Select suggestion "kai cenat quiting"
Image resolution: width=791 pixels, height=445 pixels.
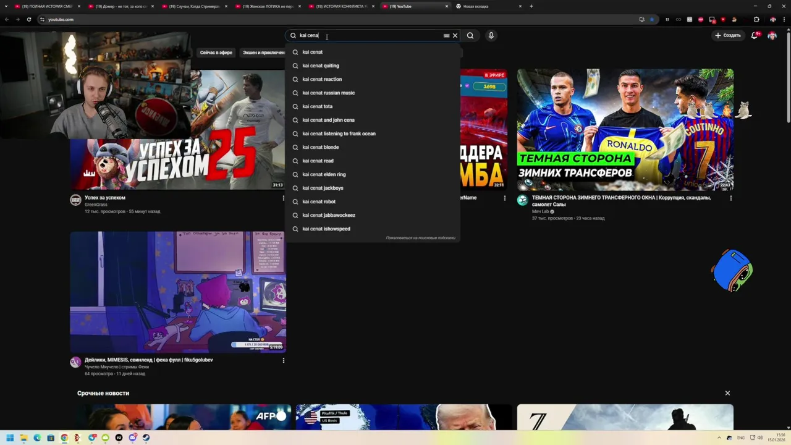point(373,66)
